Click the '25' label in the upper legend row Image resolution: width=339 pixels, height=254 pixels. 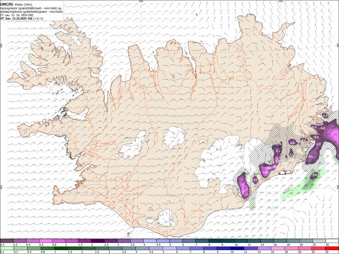[314, 245]
